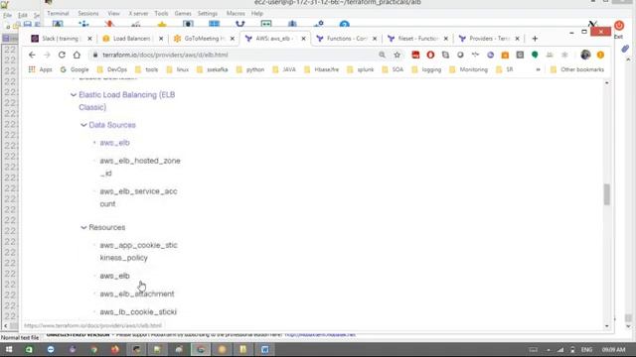
Task: Collapse the Elastic Load Balancing (ELB Classic) section
Action: (x=73, y=95)
